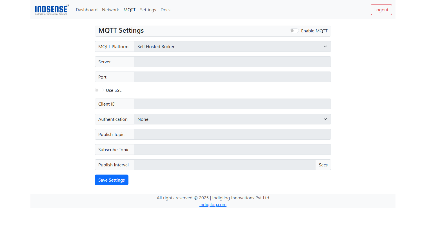The image size is (429, 232).
Task: Navigate to the Dashboard page
Action: 86,10
